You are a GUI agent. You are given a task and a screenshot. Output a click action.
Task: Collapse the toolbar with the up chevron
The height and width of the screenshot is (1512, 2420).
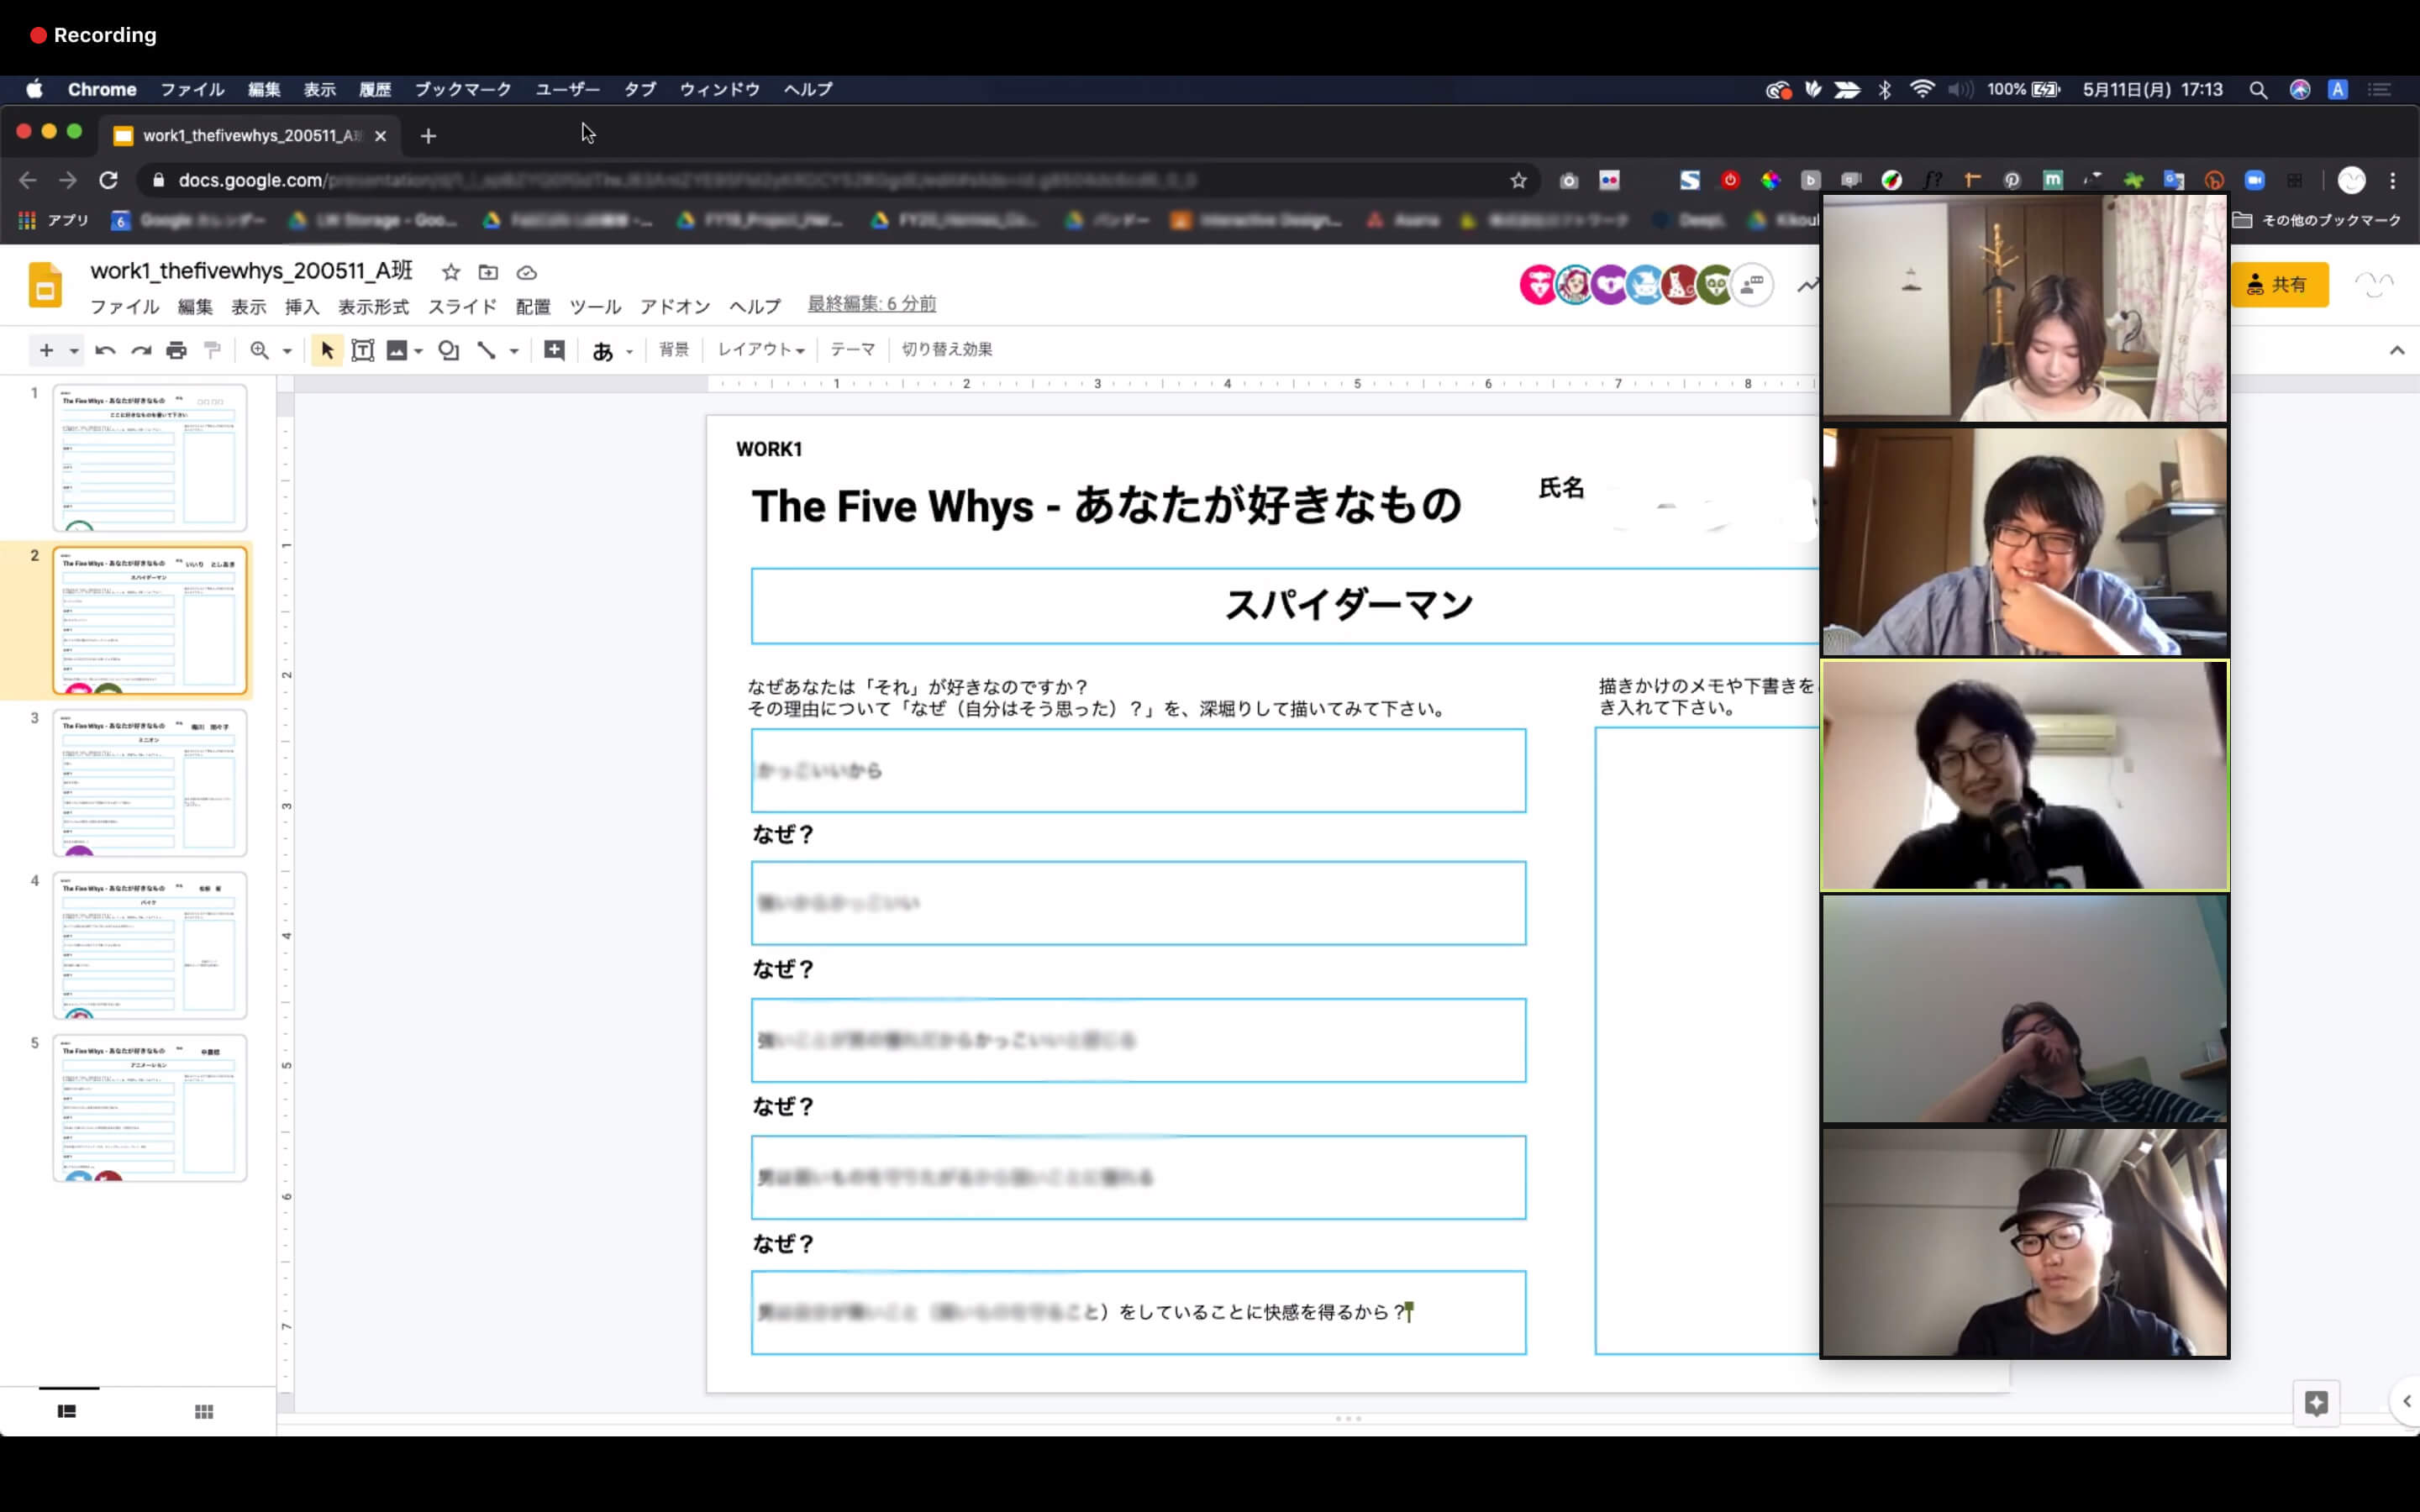coord(2396,350)
